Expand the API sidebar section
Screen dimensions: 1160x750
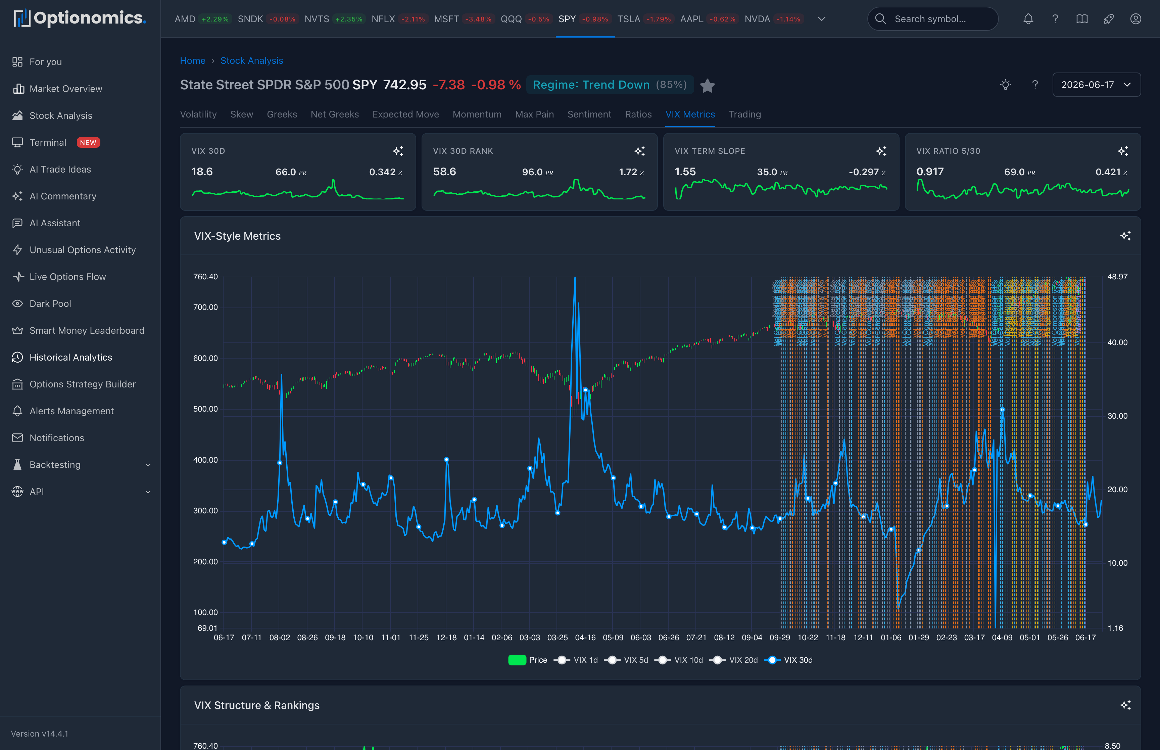(x=80, y=491)
